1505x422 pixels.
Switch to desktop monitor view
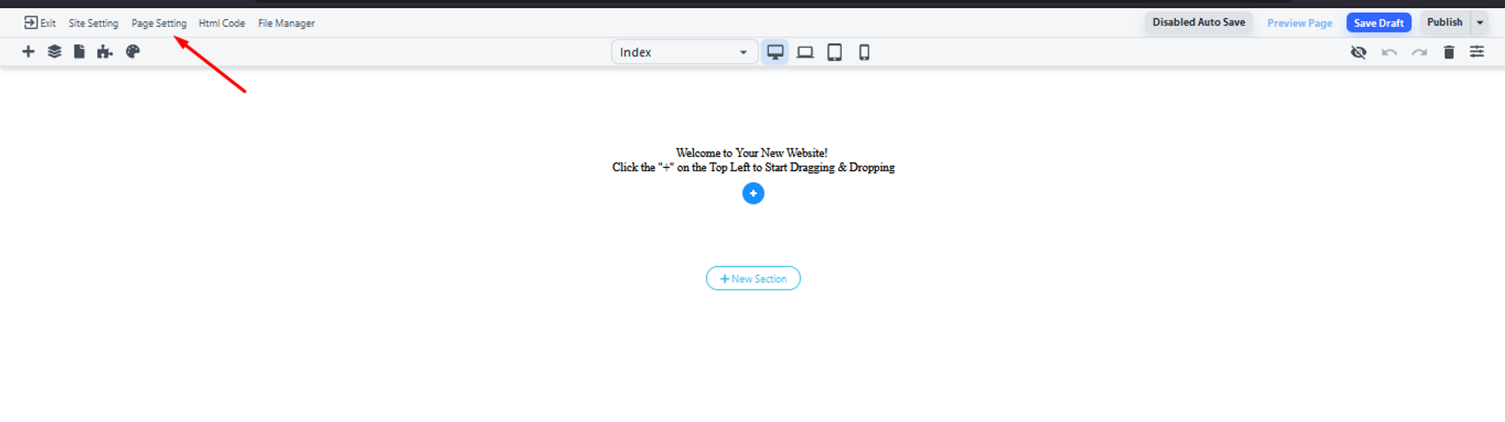pyautogui.click(x=775, y=52)
